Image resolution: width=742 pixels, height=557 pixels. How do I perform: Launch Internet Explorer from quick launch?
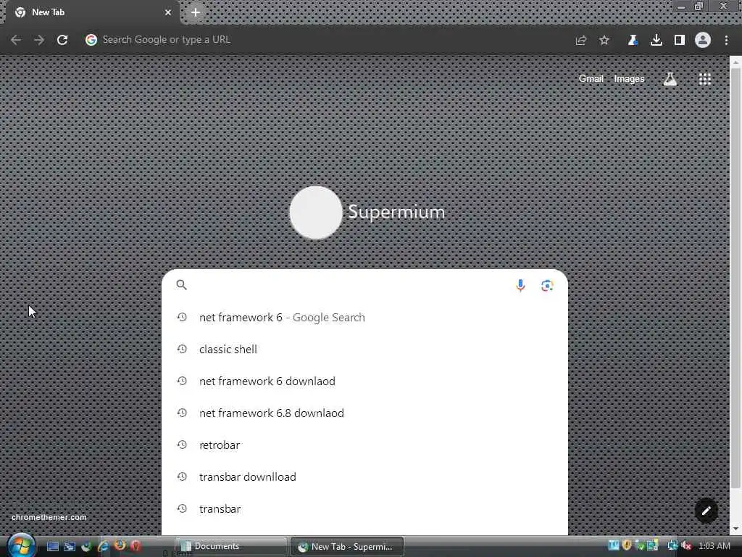103,546
